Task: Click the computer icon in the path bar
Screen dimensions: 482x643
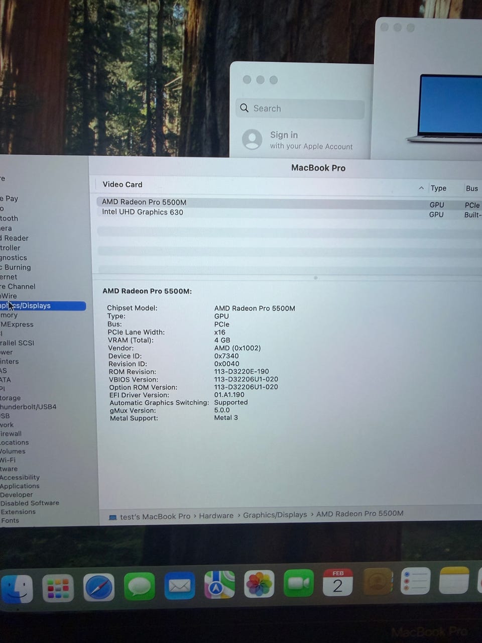Action: tap(113, 517)
